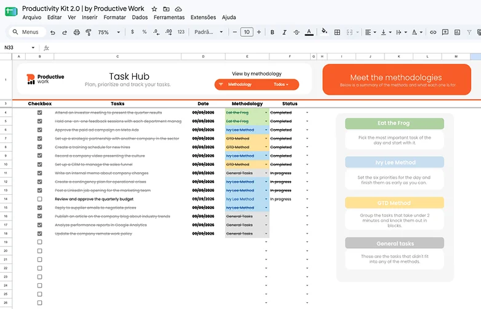Open the text color picker
Image resolution: width=481 pixels, height=309 pixels.
click(x=309, y=32)
